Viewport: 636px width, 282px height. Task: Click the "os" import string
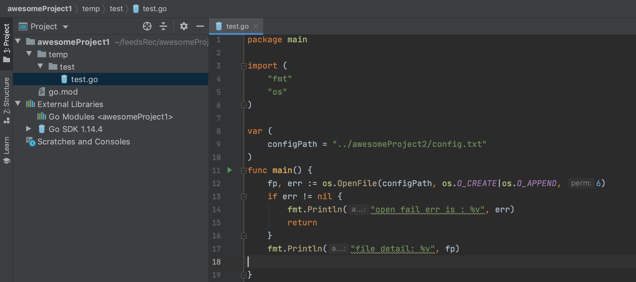(x=277, y=92)
